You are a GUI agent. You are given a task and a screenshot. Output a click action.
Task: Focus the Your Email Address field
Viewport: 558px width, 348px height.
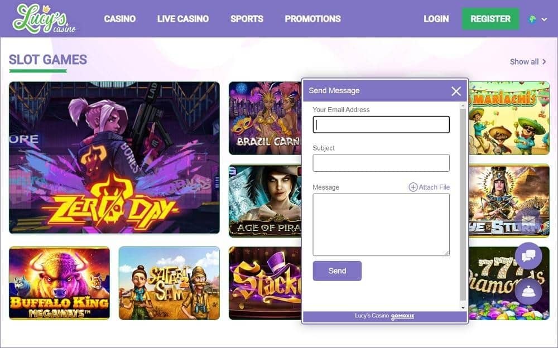tap(381, 124)
